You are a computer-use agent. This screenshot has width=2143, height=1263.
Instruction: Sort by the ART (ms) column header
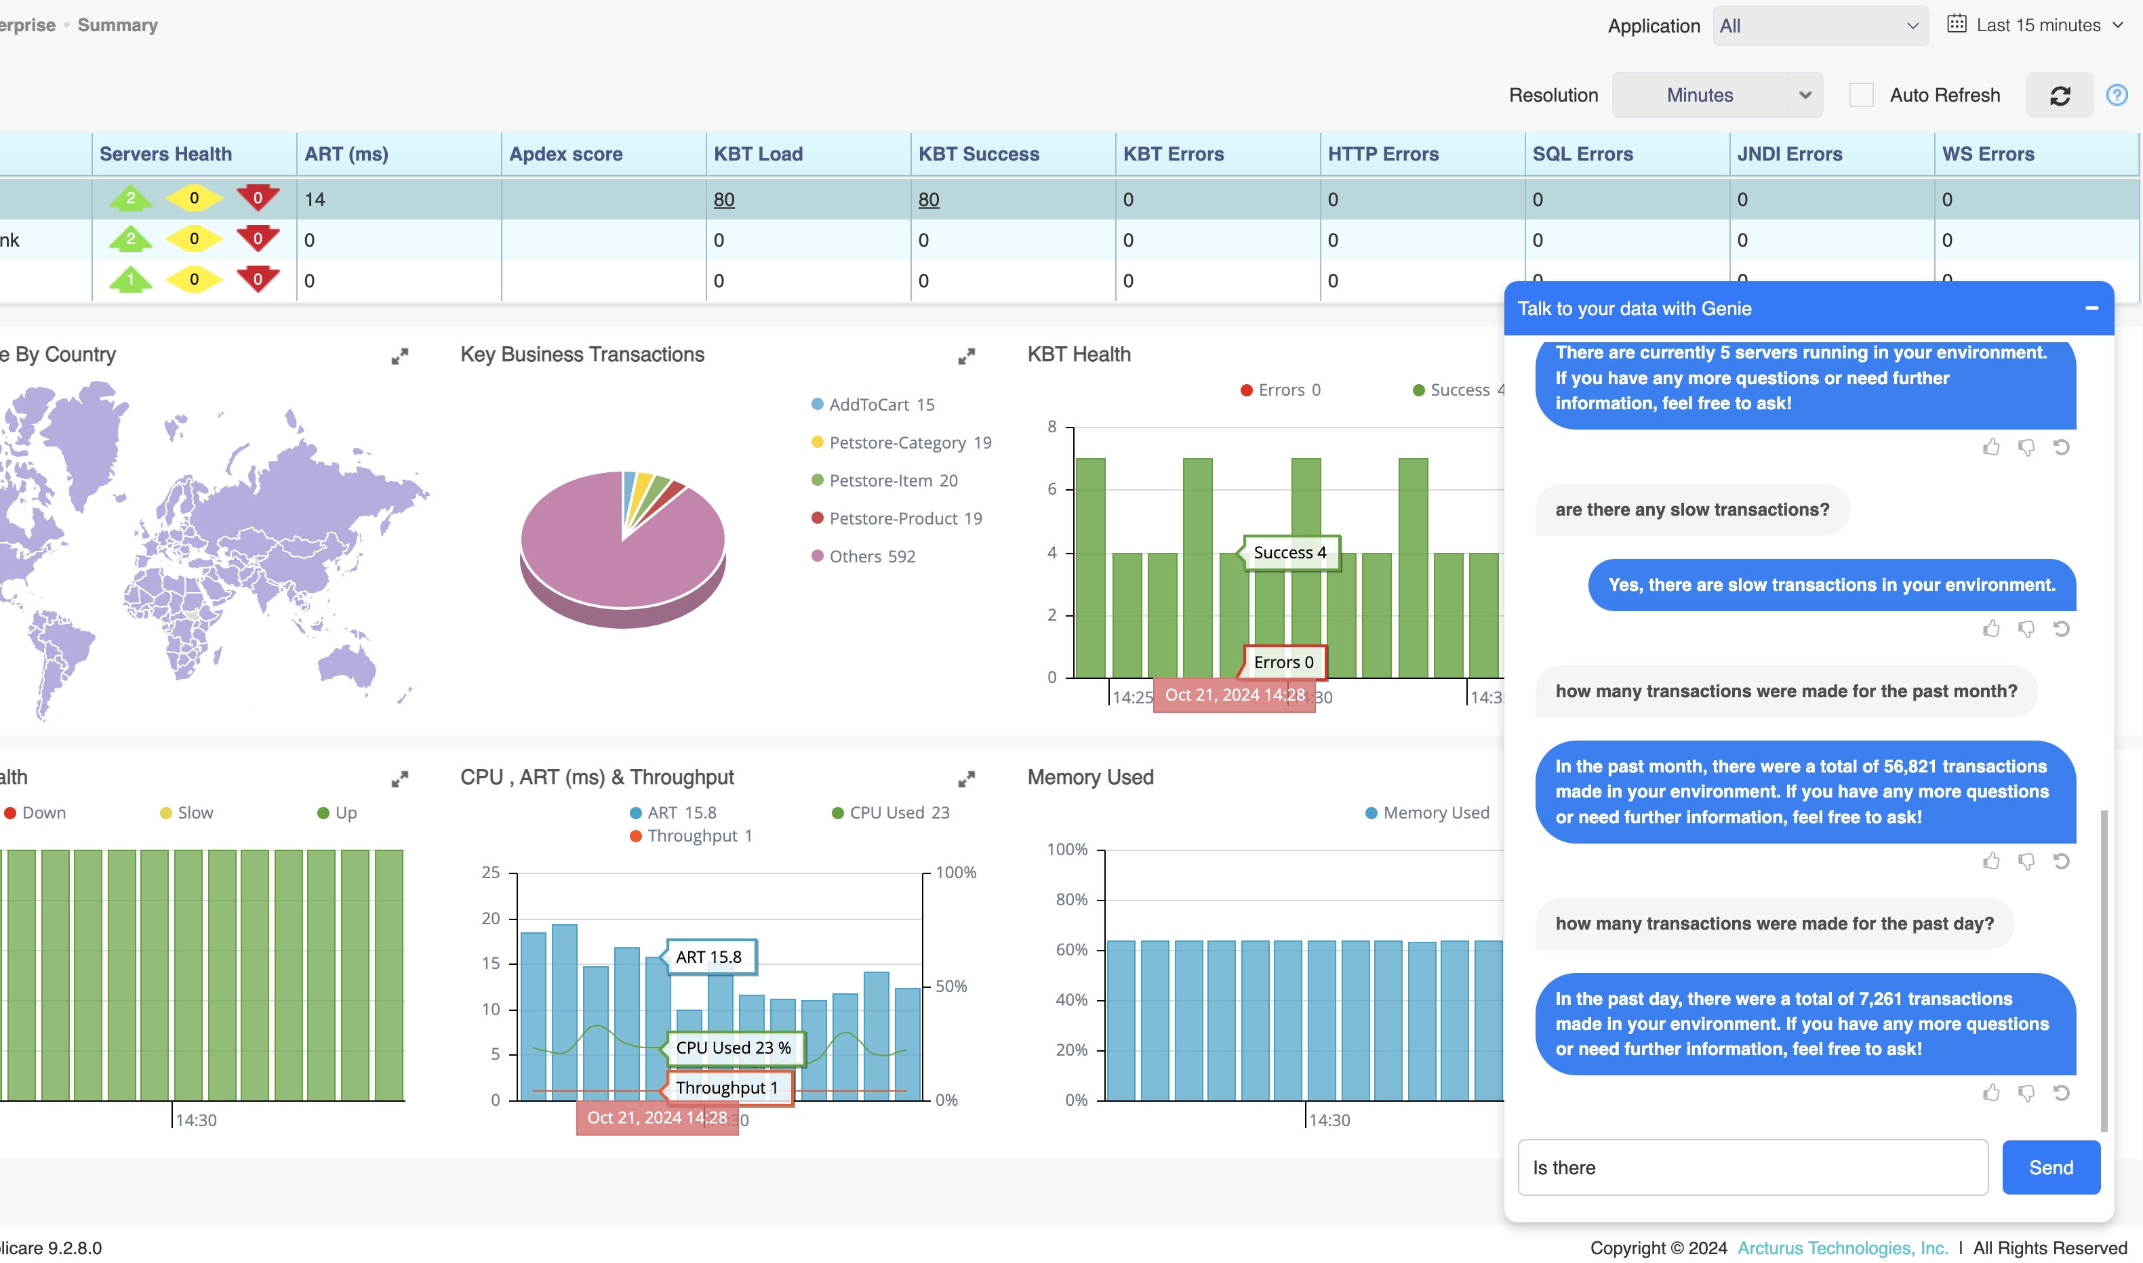[x=346, y=154]
